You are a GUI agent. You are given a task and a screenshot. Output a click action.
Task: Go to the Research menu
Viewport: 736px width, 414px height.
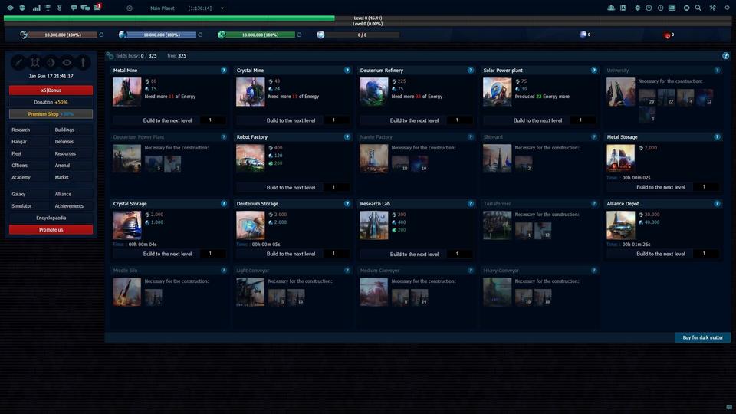21,130
